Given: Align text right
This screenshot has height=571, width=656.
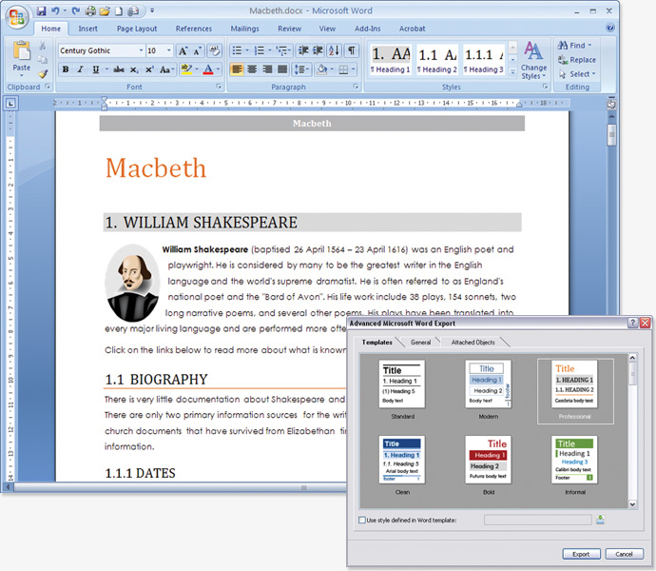Looking at the screenshot, I should coord(267,69).
